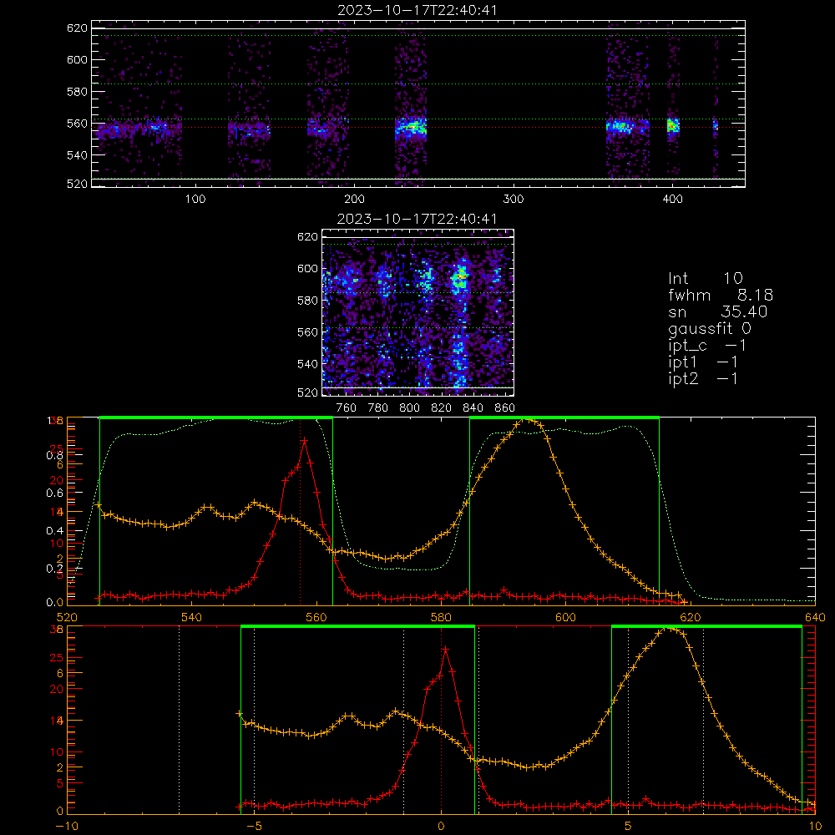Click white y-axis label 0.6 on upper profile plot
Viewport: 835px width, 835px height.
(x=55, y=493)
